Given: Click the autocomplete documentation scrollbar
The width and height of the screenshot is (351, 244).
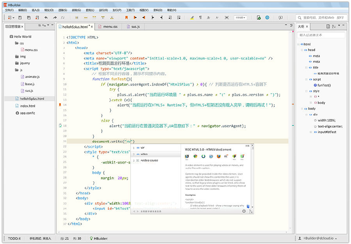Looking at the screenshot, I should [x=252, y=176].
